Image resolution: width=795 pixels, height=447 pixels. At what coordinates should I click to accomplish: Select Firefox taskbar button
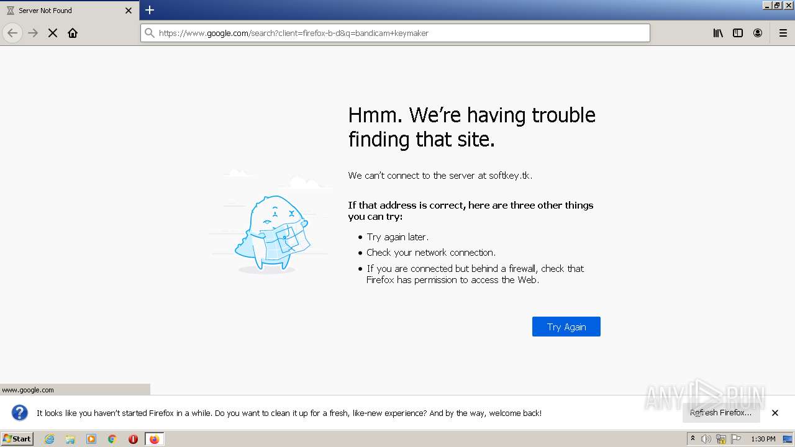(x=155, y=439)
